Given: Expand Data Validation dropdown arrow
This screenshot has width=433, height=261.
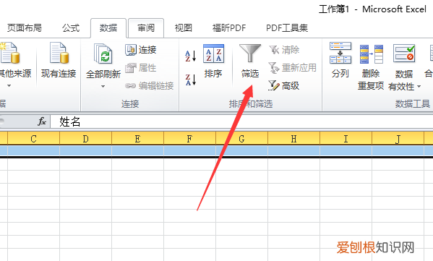Looking at the screenshot, I should (x=419, y=87).
